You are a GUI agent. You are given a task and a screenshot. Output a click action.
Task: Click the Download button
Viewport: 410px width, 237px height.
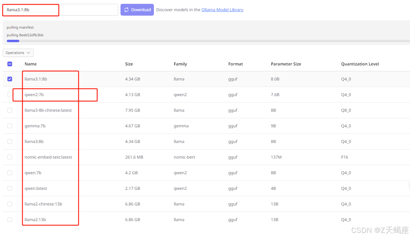click(x=137, y=10)
